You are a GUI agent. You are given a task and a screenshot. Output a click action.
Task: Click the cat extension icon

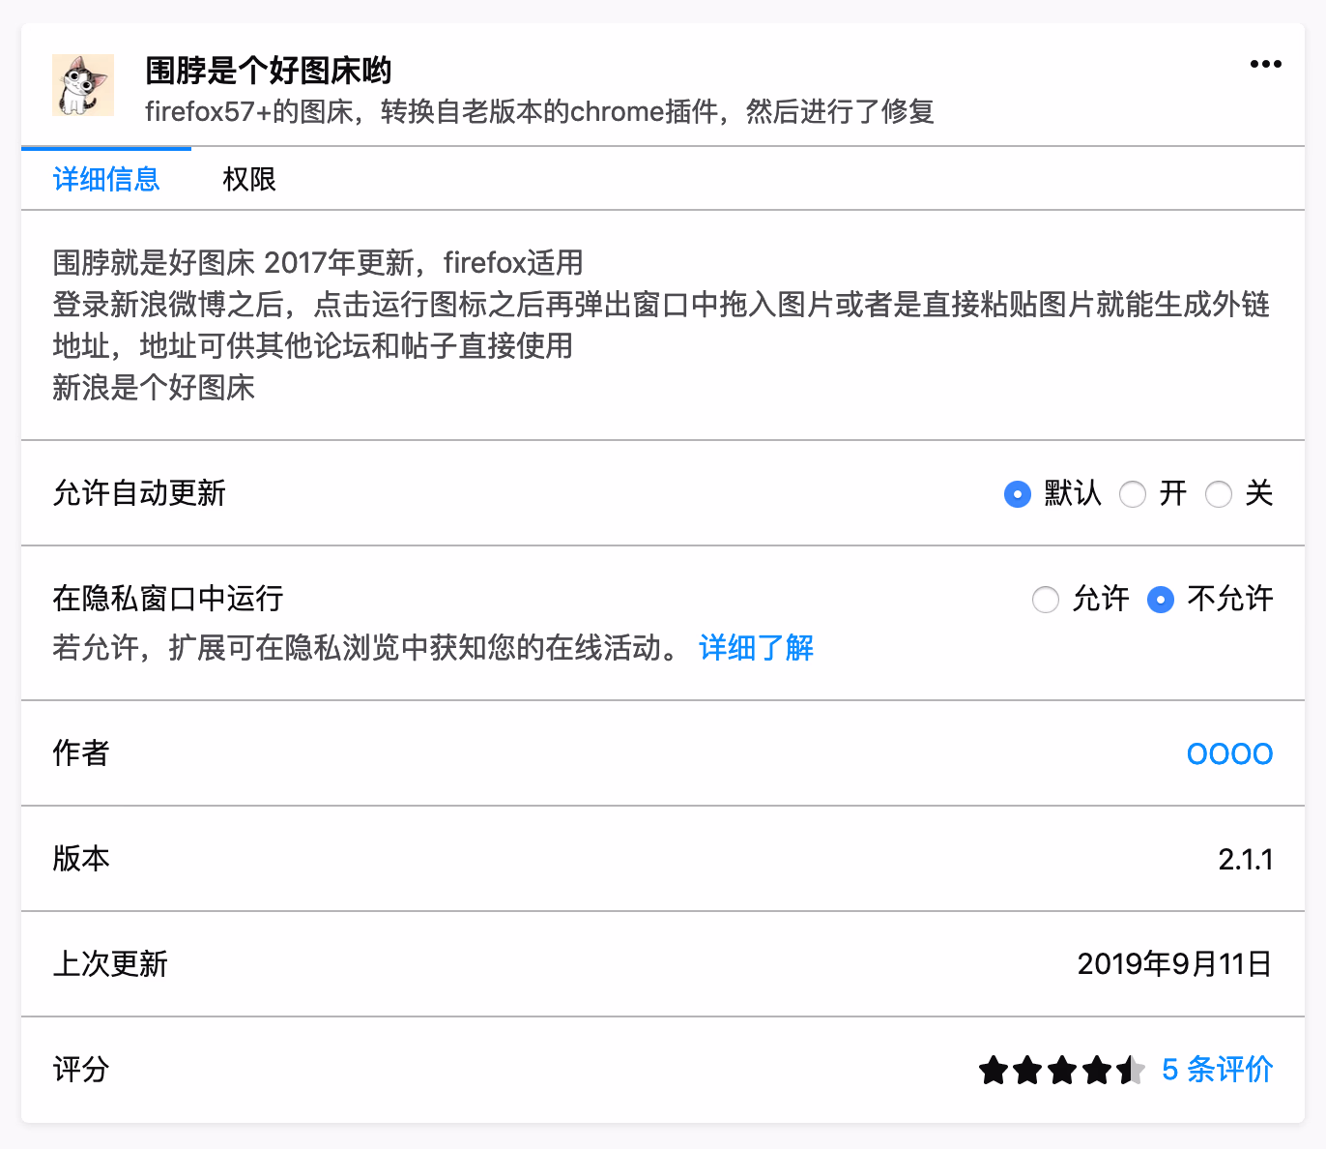pyautogui.click(x=82, y=85)
